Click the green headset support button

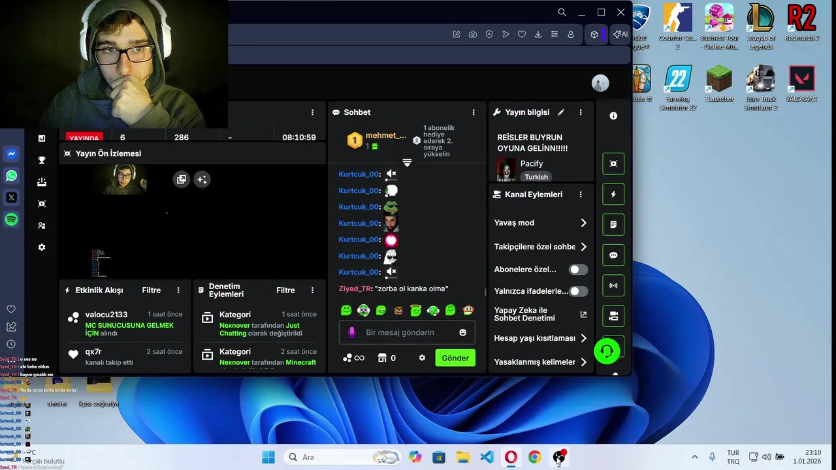coord(607,351)
